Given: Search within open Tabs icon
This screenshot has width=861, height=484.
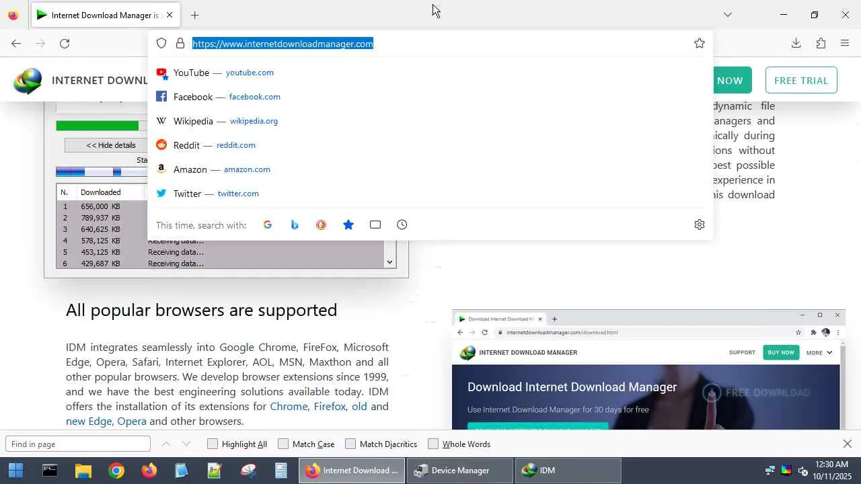Looking at the screenshot, I should coord(375,225).
